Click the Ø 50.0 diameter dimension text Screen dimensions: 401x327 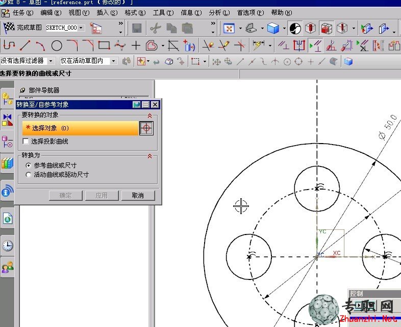[388, 127]
